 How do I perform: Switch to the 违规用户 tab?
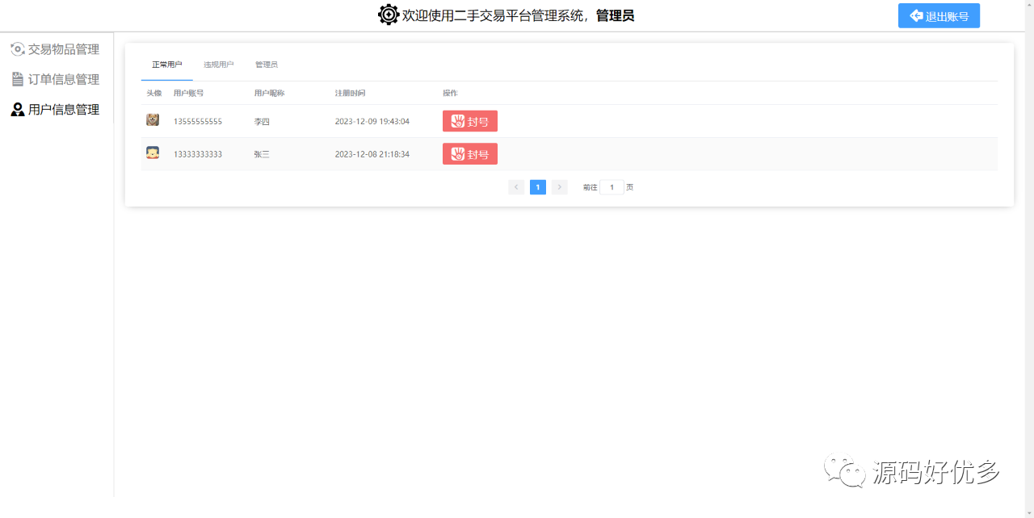tap(218, 65)
